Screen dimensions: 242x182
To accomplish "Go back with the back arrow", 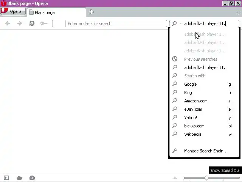I will [8, 24].
